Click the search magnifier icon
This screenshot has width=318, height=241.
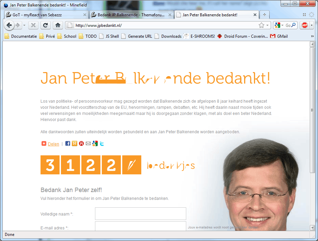point(293,25)
